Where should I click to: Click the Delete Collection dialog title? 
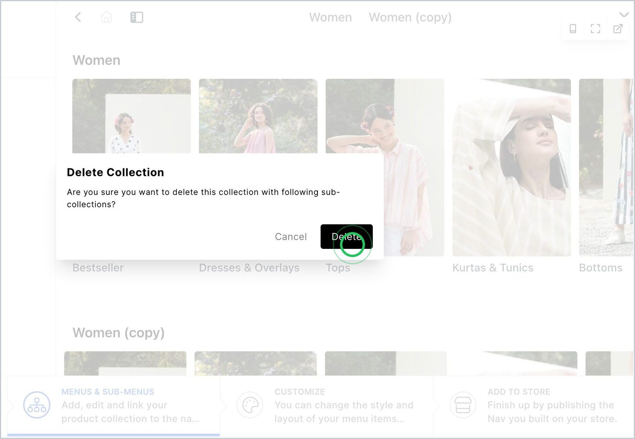pyautogui.click(x=116, y=172)
